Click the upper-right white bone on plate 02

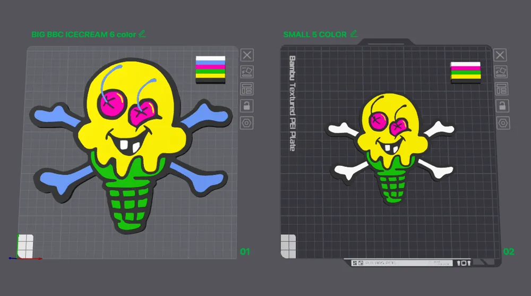pos(439,130)
